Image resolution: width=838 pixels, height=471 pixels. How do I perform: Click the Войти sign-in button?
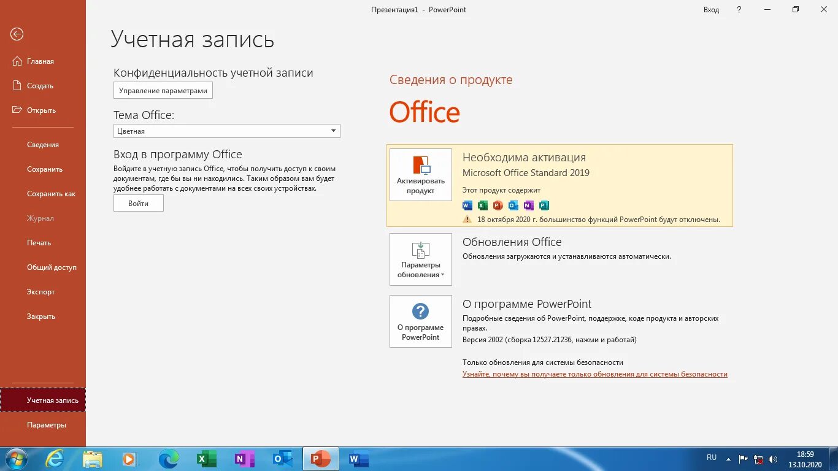pyautogui.click(x=139, y=204)
